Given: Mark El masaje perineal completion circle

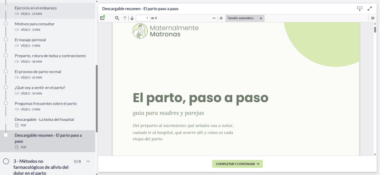Looking at the screenshot, I should (x=6, y=39).
